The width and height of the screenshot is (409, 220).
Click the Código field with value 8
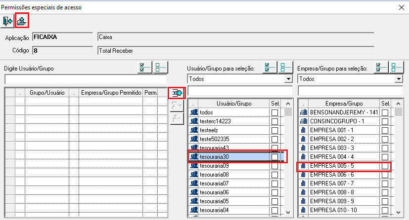tap(63, 50)
